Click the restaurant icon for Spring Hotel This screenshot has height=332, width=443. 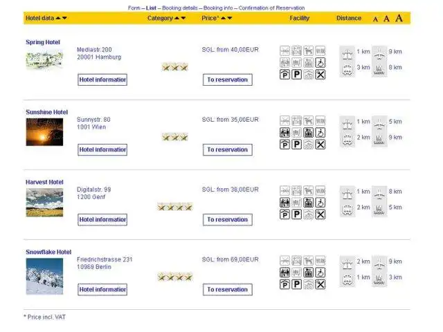[320, 75]
